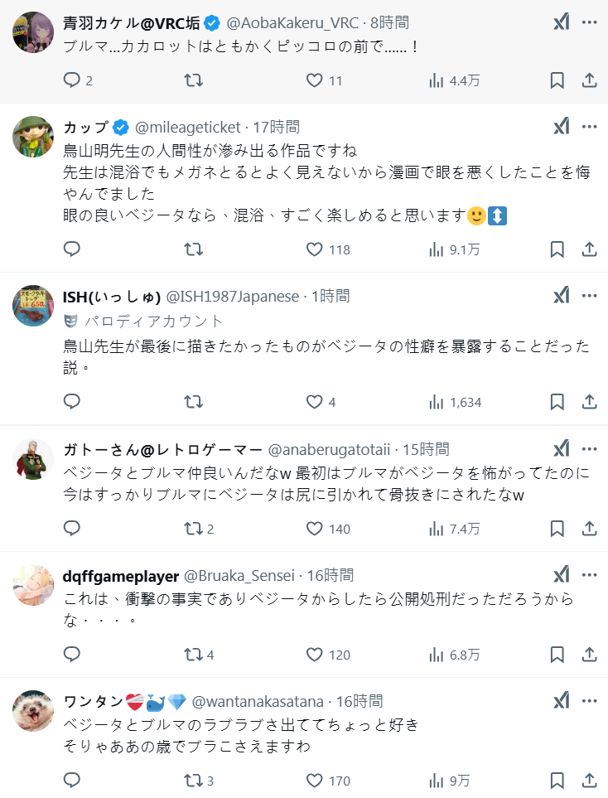Open Grok icon on カップ's post
The height and width of the screenshot is (798, 608).
point(561,127)
